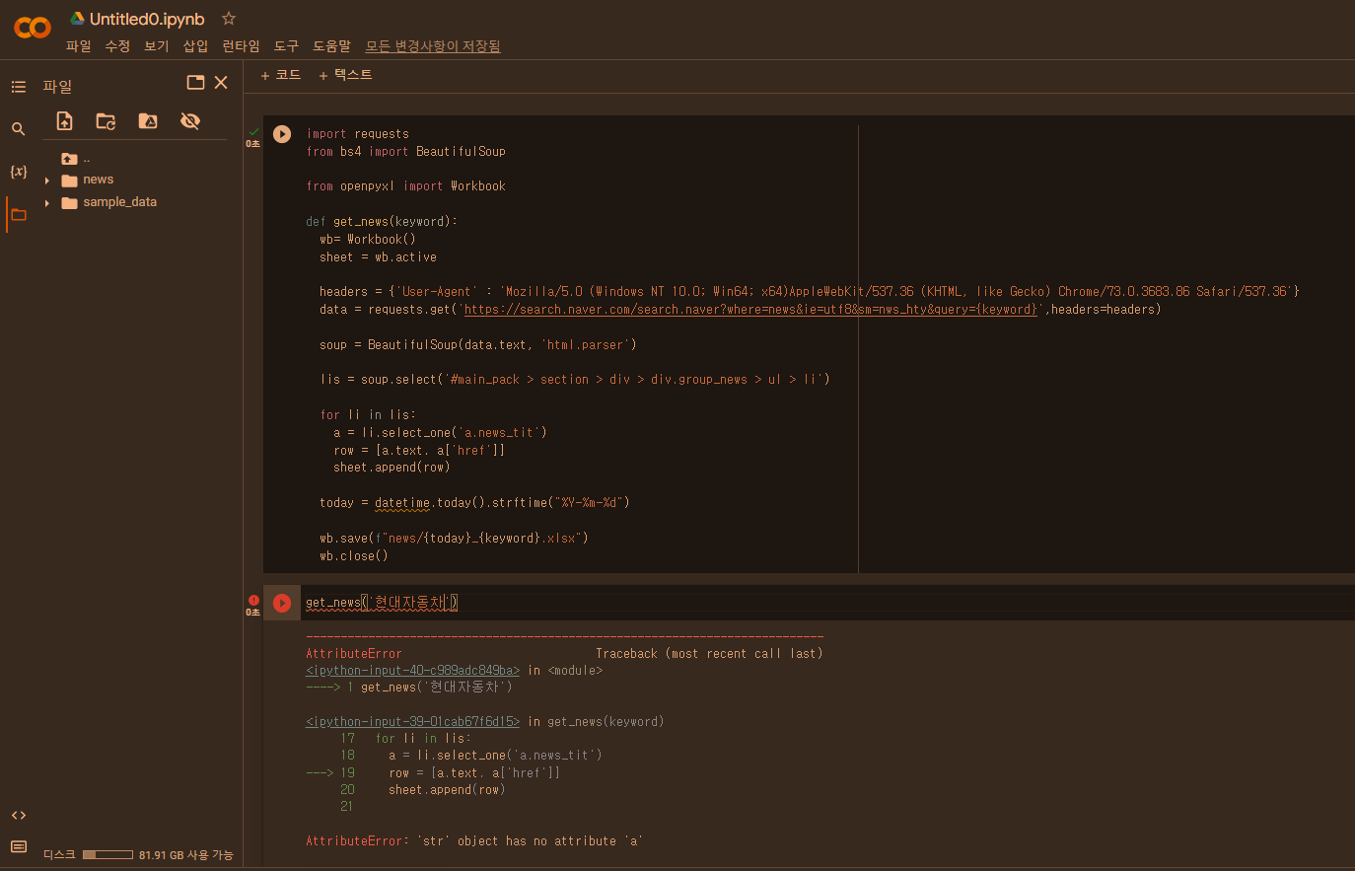The image size is (1355, 871).
Task: Add a new code cell
Action: click(281, 75)
